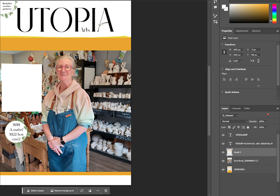Hide the thumbnail_1000009814 layer
Screen dimensions: 280x196
pyautogui.click(x=223, y=161)
